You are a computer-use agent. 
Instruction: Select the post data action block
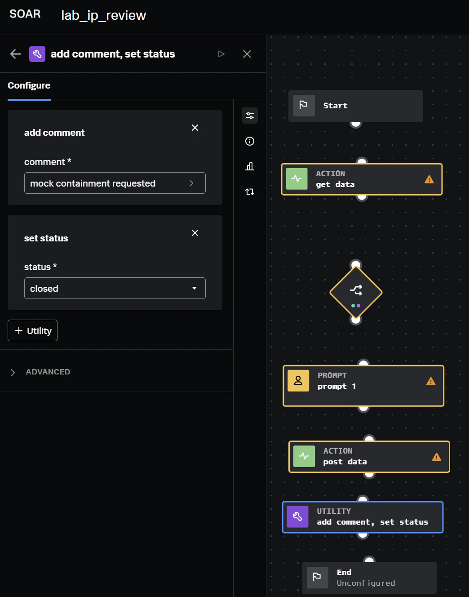[x=369, y=457]
